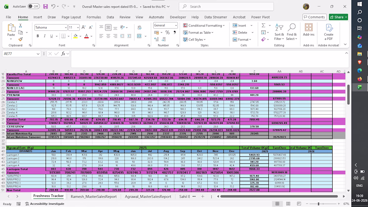Toggle the AutoSave switch

tap(33, 7)
